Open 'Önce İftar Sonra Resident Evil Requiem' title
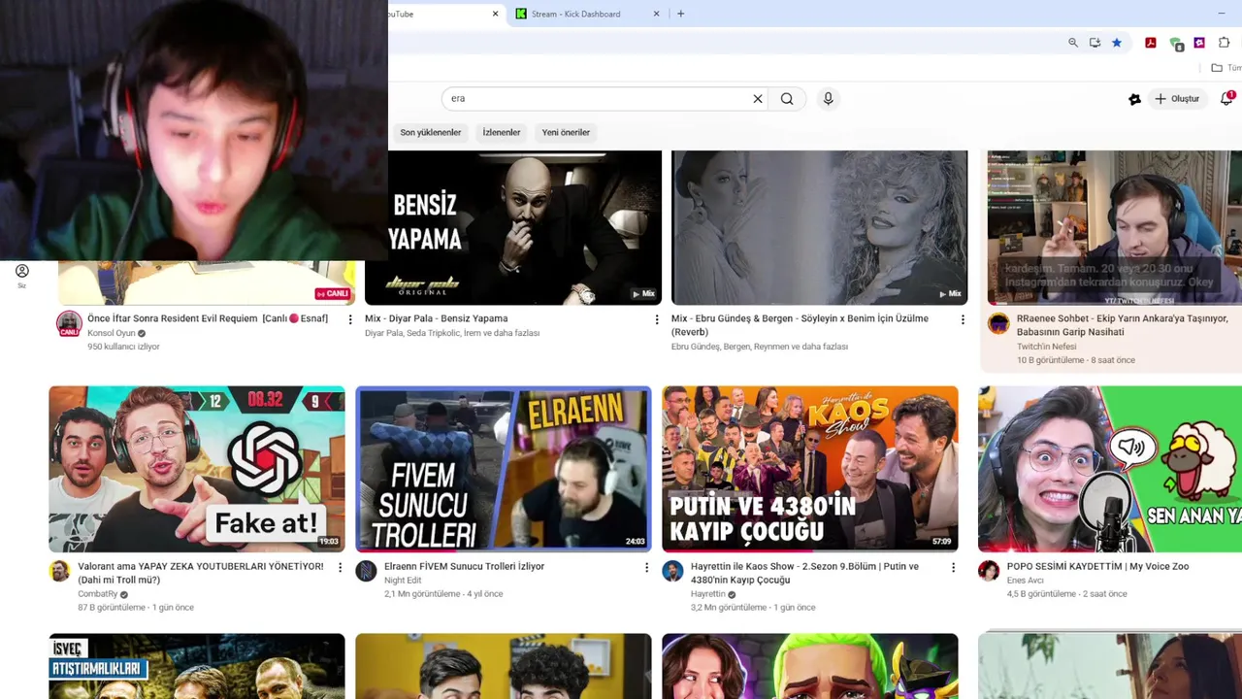1242x699 pixels. coord(208,318)
